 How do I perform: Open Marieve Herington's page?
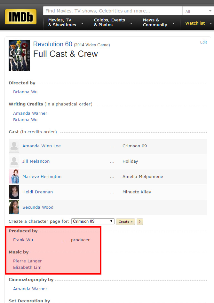[42, 177]
